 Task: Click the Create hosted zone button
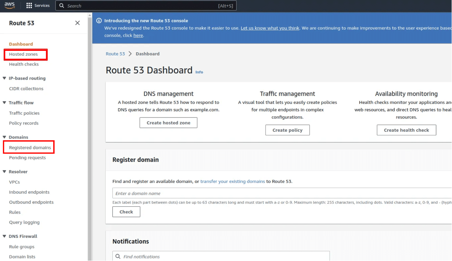(168, 123)
